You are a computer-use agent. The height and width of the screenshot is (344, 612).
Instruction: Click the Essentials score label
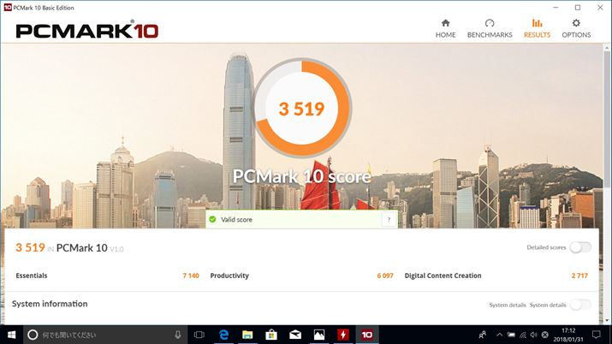31,276
